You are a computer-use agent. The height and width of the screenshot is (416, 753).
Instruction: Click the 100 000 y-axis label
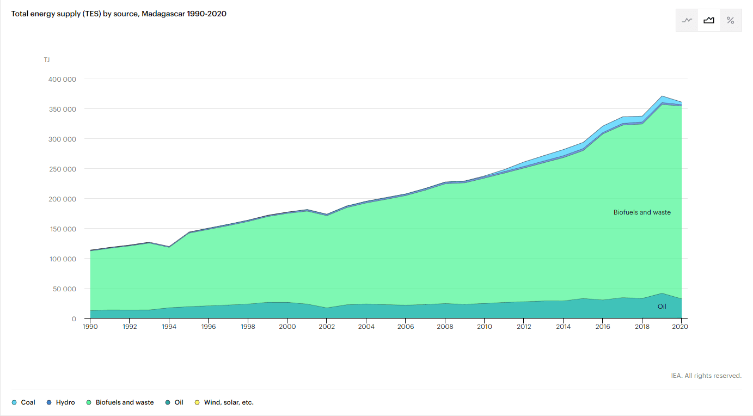tap(63, 259)
